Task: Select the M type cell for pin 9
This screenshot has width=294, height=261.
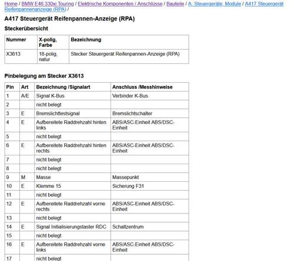Action: click(x=27, y=177)
